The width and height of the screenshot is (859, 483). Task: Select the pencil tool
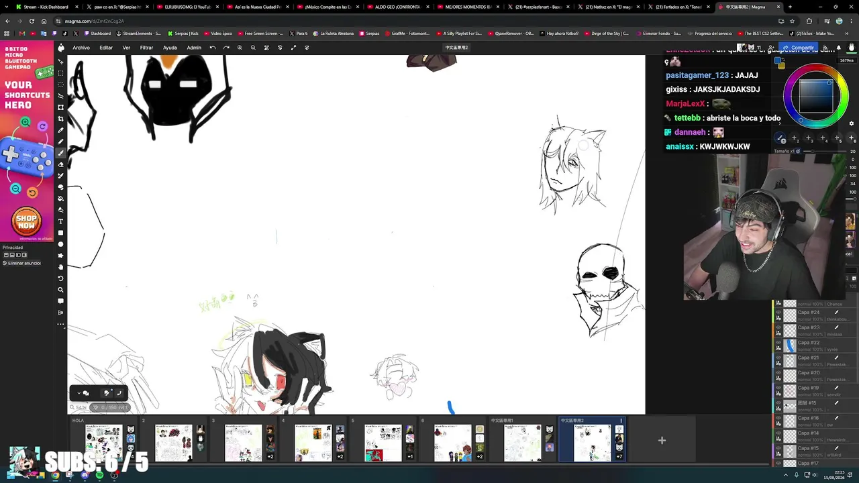(x=60, y=142)
